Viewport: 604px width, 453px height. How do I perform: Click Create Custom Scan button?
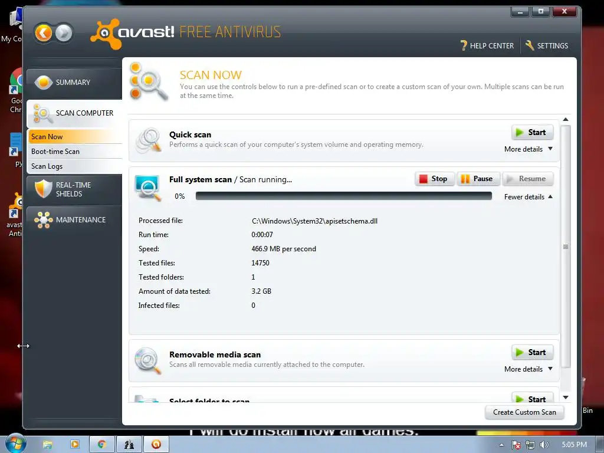tap(524, 412)
